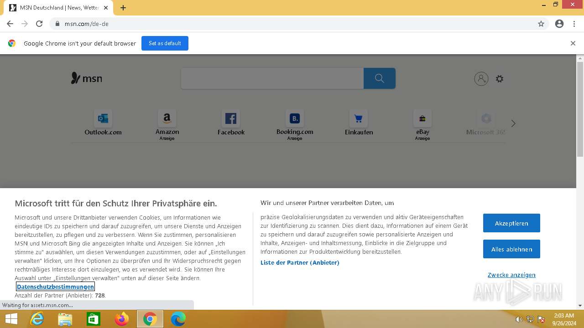Click the scrollbar down arrow
Viewport: 584px width, 328px height.
[x=580, y=306]
